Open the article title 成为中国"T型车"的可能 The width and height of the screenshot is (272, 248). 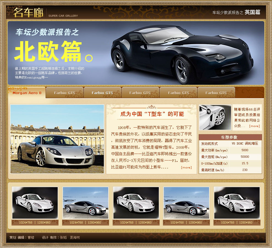tap(152, 114)
